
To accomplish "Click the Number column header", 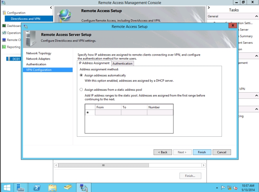I will click(160, 107).
